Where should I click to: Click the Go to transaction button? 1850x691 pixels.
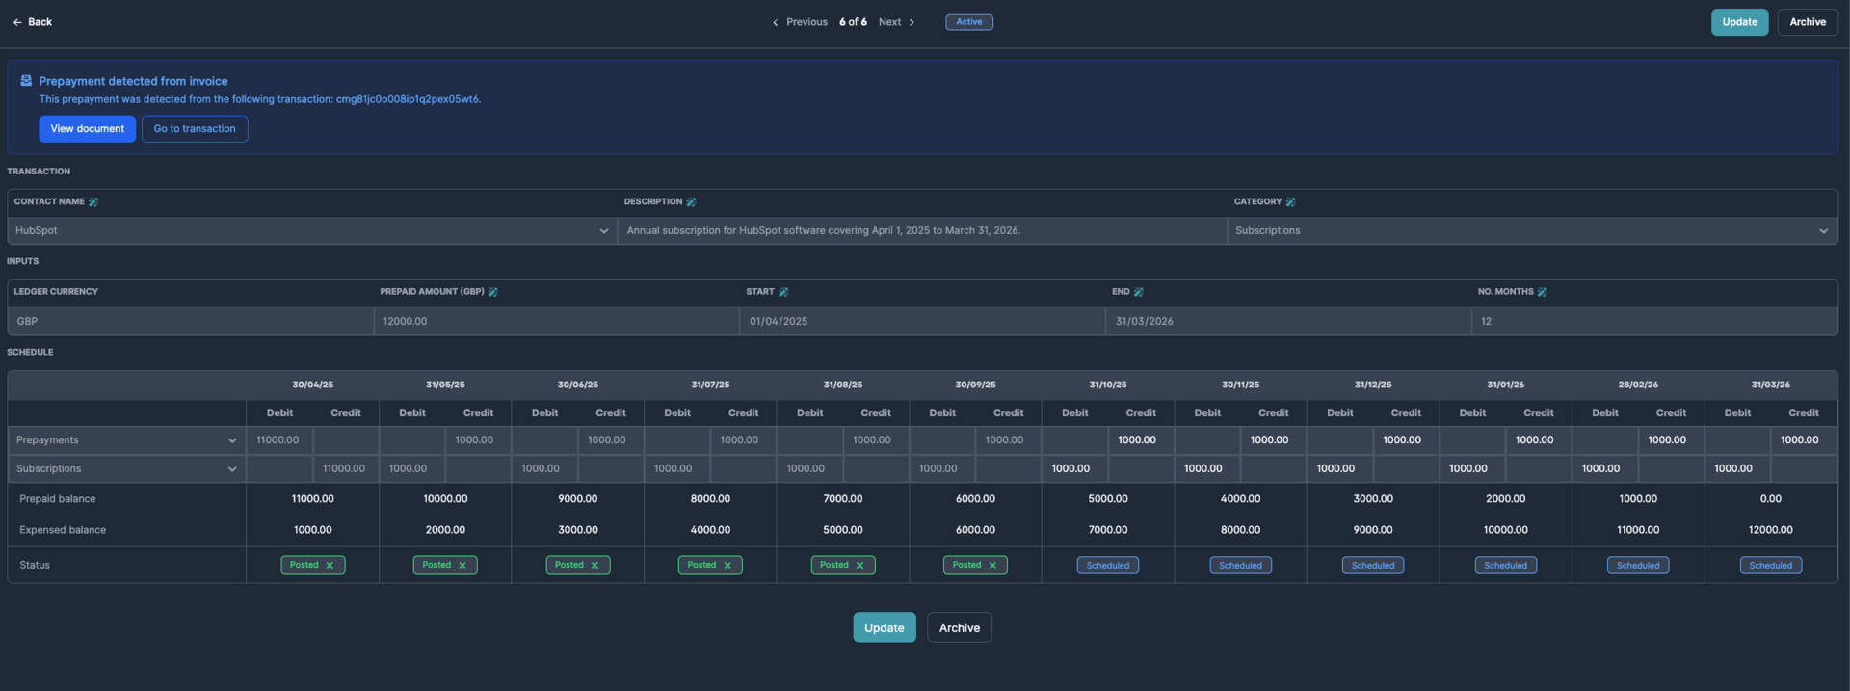pos(195,129)
